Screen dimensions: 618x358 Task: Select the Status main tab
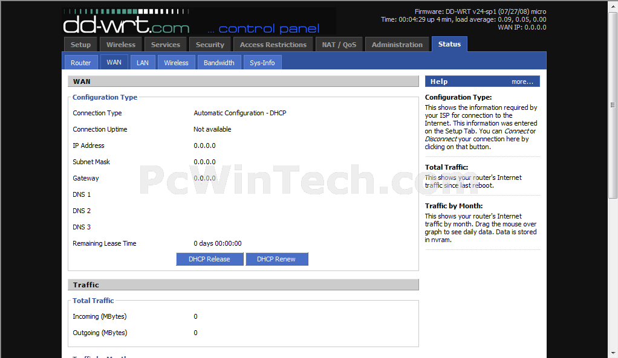pos(450,44)
